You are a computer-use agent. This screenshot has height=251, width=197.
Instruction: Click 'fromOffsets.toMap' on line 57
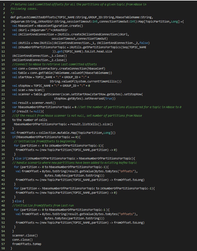[27, 244]
